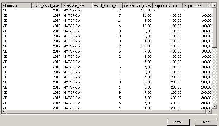Select the RETENTION_LOSS value 200,00
This screenshot has height=126, width=219.
146,46
